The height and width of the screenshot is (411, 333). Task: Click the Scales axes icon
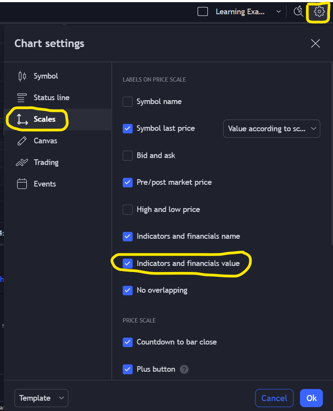point(22,119)
